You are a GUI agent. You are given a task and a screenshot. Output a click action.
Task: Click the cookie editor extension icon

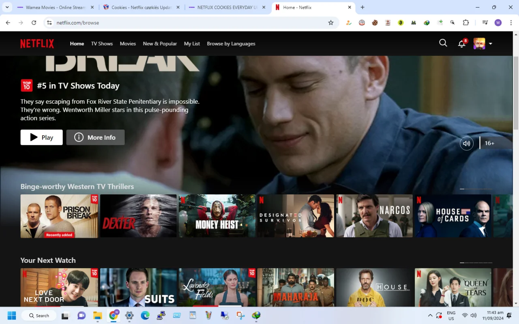(375, 23)
